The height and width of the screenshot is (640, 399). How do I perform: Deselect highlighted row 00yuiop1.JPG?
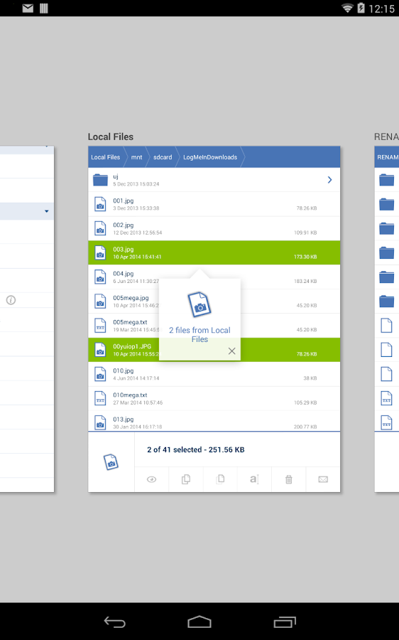tap(214, 350)
